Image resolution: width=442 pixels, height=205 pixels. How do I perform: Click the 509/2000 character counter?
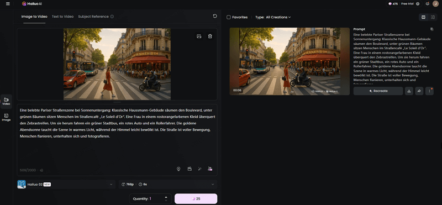(x=28, y=170)
